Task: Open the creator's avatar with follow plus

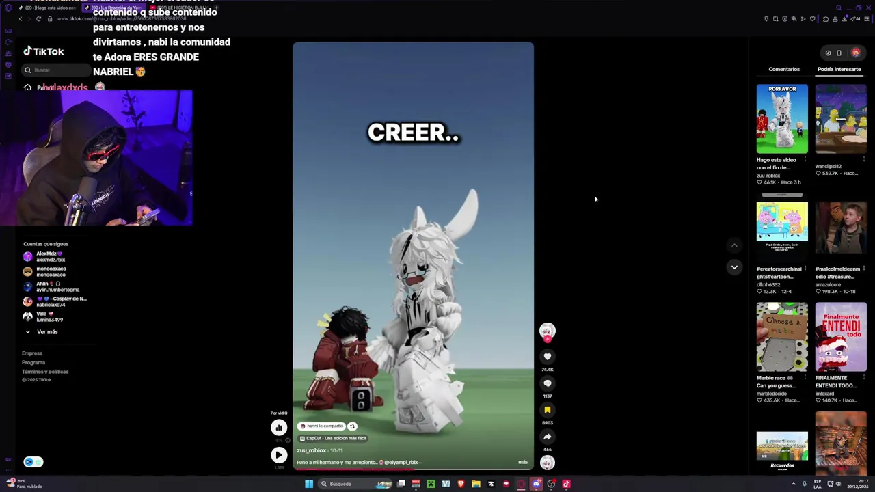Action: 547,333
